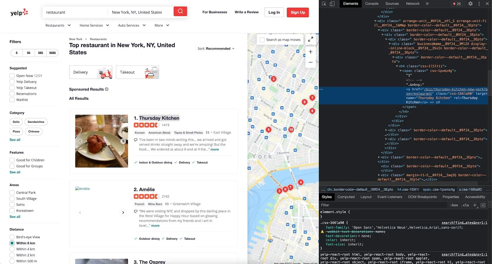The image size is (492, 264).
Task: Open the Event Listeners tab
Action: tap(390, 197)
